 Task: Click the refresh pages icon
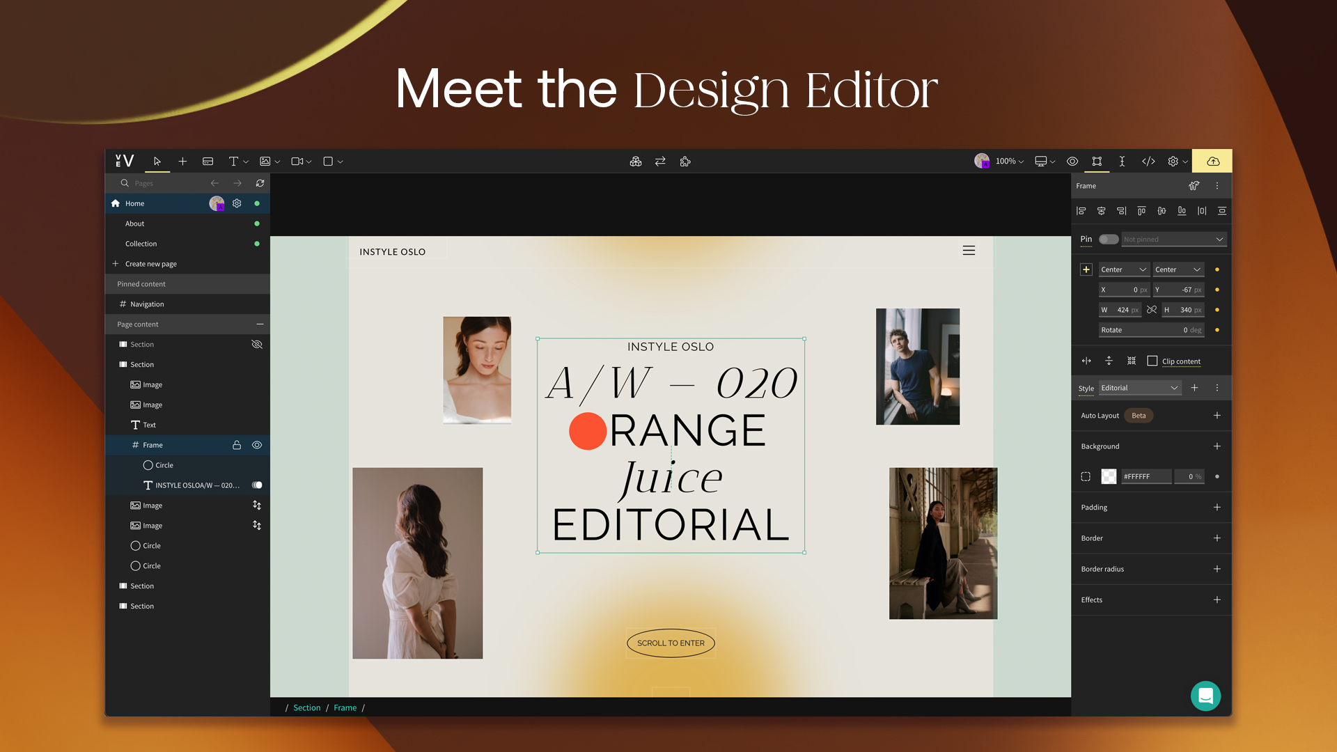260,183
